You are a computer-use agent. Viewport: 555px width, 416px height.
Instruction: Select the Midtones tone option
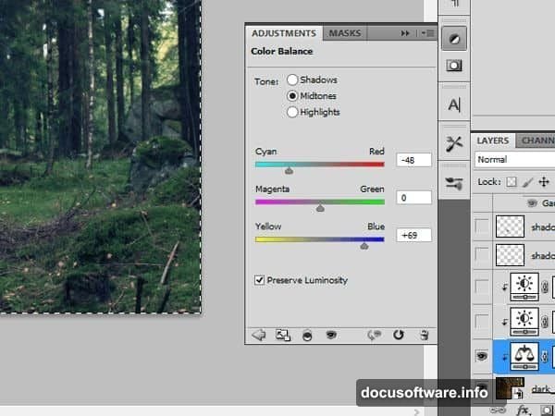pyautogui.click(x=292, y=96)
